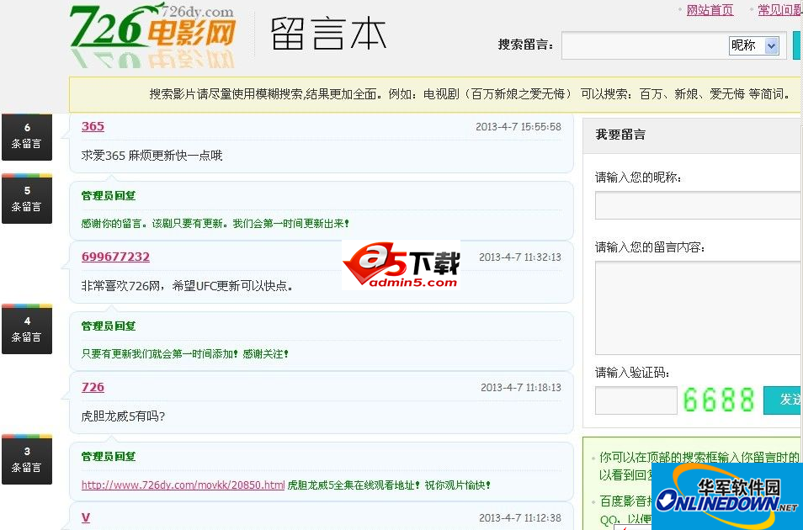Click the a5下载 admin5.com watermark logo
The width and height of the screenshot is (803, 530).
click(401, 266)
